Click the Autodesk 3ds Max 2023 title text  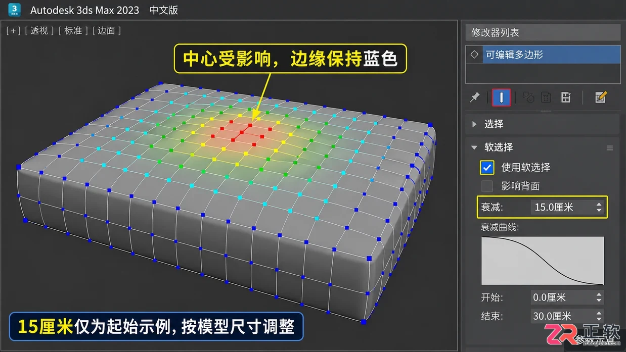point(84,10)
